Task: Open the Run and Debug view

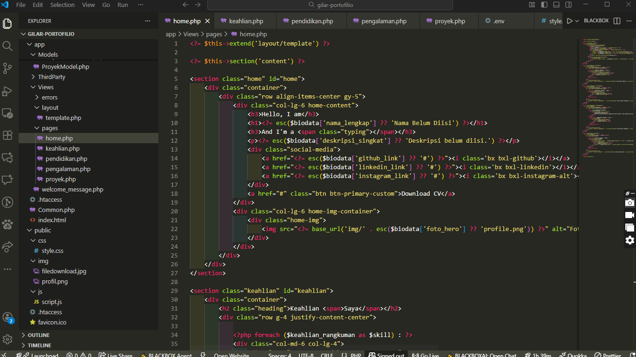Action: tap(7, 91)
